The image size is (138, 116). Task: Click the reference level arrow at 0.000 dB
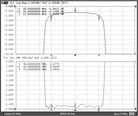(x=15, y=6)
